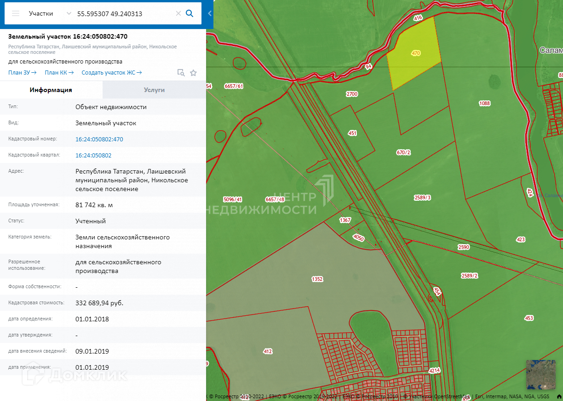Click parcel label 6657/48 on map
This screenshot has height=401, width=563.
tap(275, 199)
